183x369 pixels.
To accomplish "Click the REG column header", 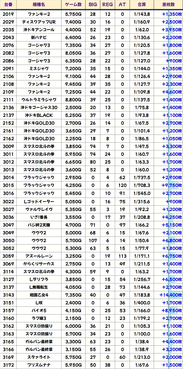I will [x=108, y=5].
